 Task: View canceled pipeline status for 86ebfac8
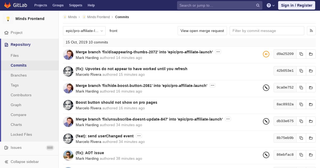coord(266,155)
